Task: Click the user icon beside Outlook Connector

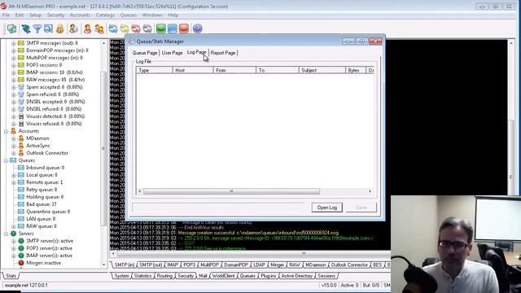Action: [21, 153]
